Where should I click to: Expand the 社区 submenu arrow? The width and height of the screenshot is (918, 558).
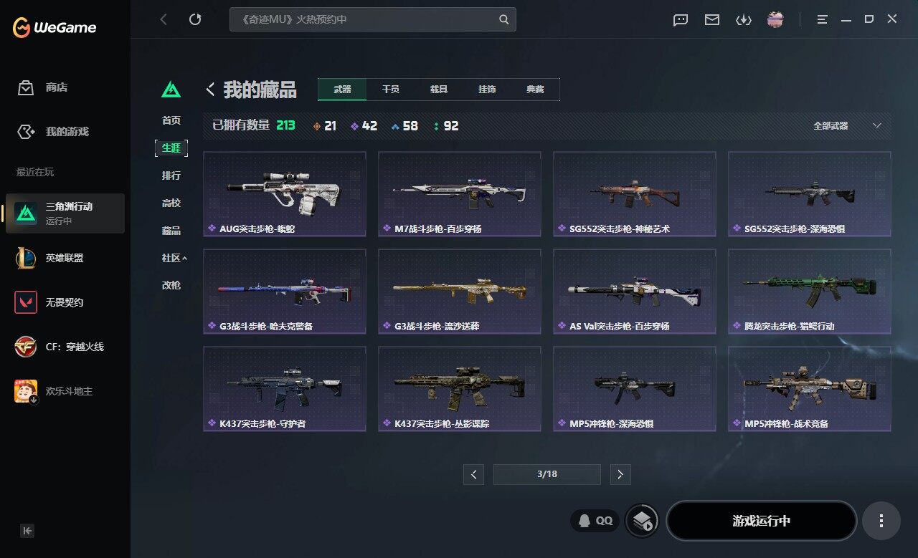(x=185, y=258)
